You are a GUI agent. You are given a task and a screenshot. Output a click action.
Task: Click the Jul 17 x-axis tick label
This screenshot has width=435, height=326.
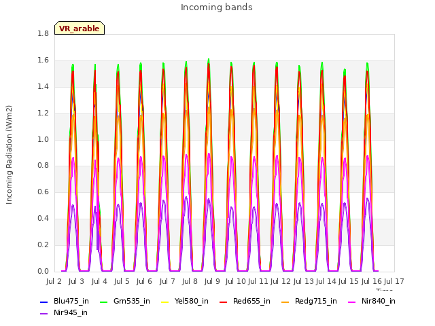[394, 281]
